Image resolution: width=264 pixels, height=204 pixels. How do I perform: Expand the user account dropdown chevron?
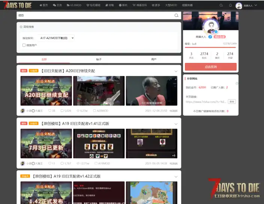point(256,5)
